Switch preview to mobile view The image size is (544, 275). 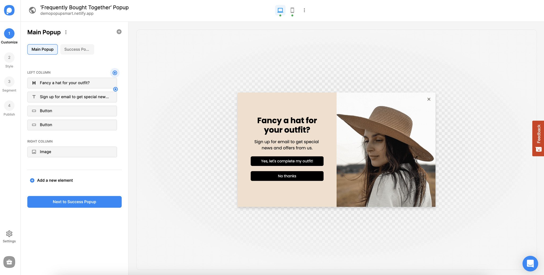pyautogui.click(x=292, y=11)
